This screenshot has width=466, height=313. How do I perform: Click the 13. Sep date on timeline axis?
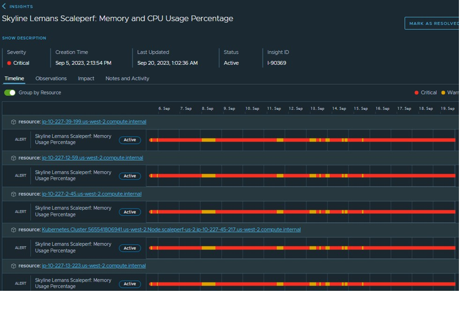tap(317, 108)
